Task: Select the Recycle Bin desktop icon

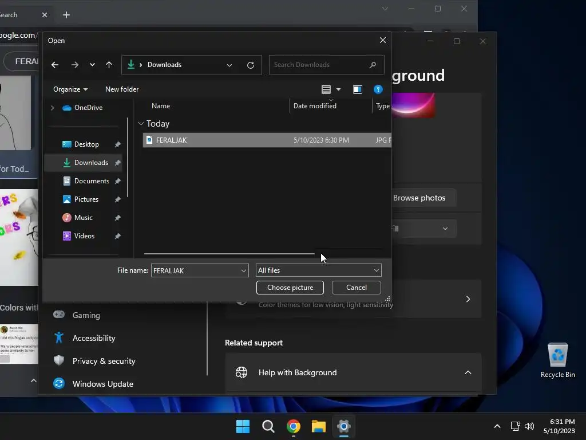Action: pos(557,361)
